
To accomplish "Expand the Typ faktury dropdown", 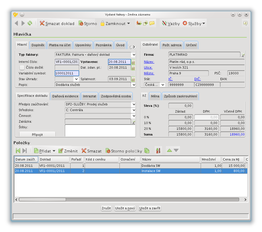I will [133, 55].
